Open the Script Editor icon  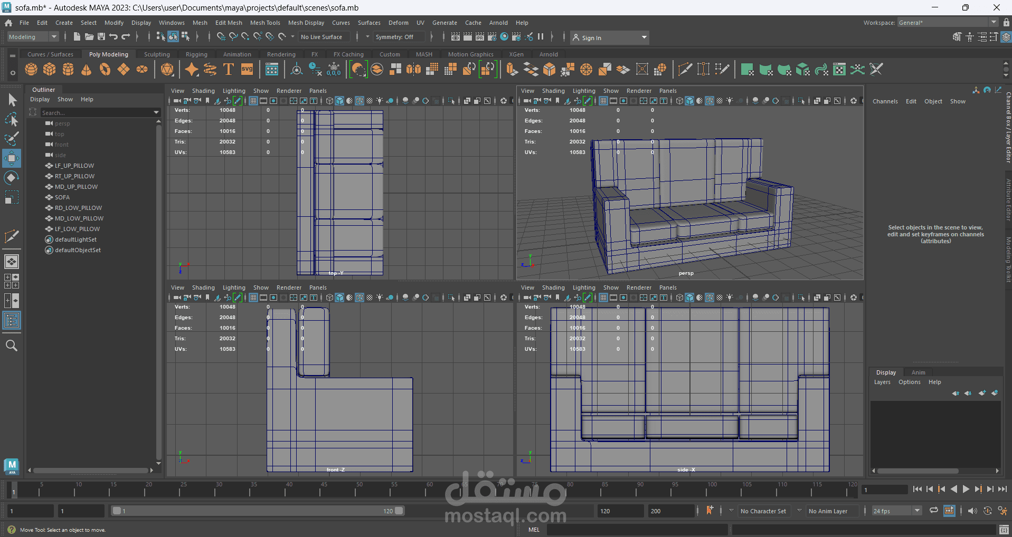[x=1004, y=530]
